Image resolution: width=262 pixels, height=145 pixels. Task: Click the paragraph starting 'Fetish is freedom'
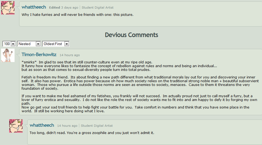tap(140, 83)
